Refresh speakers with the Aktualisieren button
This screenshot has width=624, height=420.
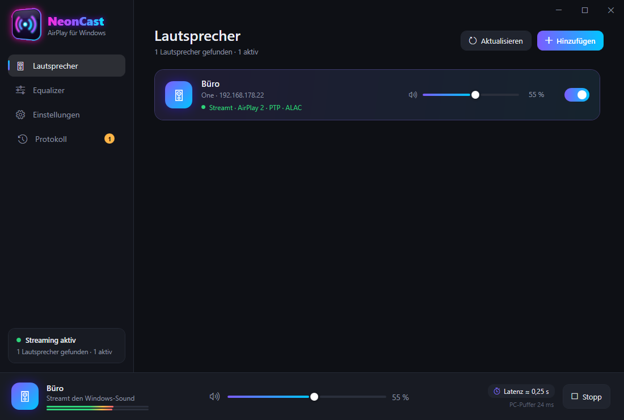pyautogui.click(x=496, y=41)
